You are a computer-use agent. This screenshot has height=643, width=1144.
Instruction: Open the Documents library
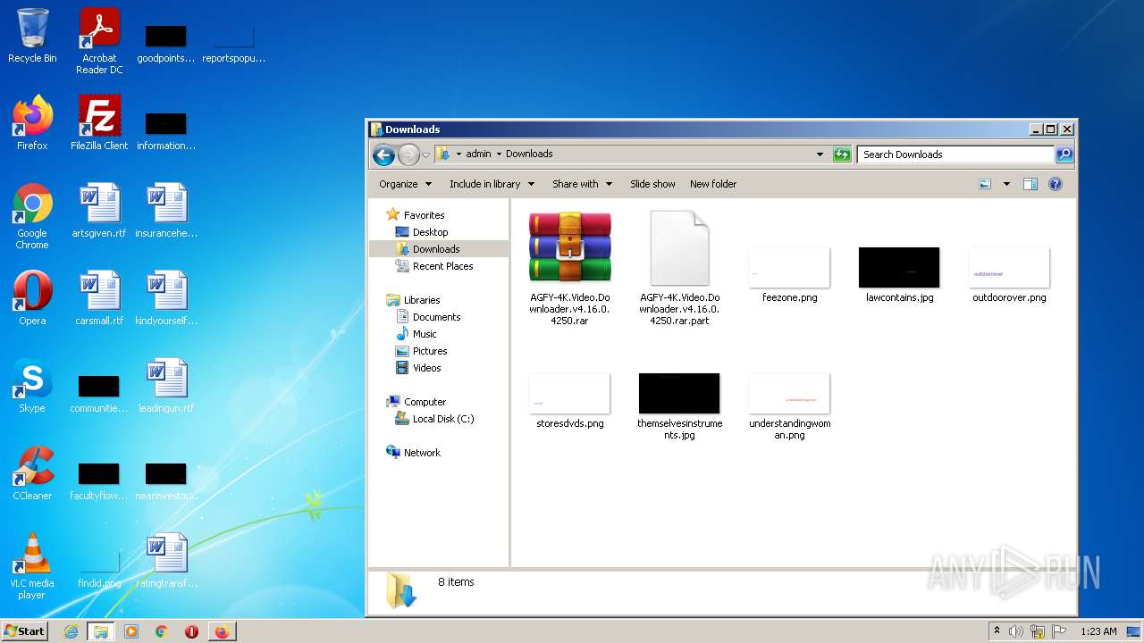tap(436, 317)
